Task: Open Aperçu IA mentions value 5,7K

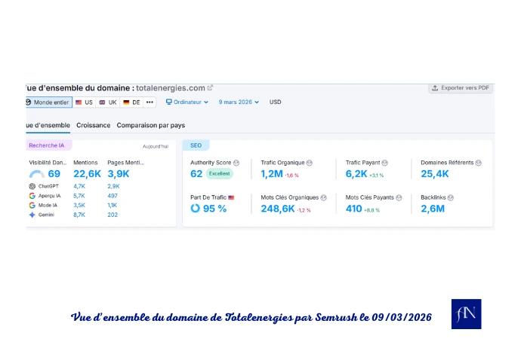Action: pyautogui.click(x=79, y=196)
